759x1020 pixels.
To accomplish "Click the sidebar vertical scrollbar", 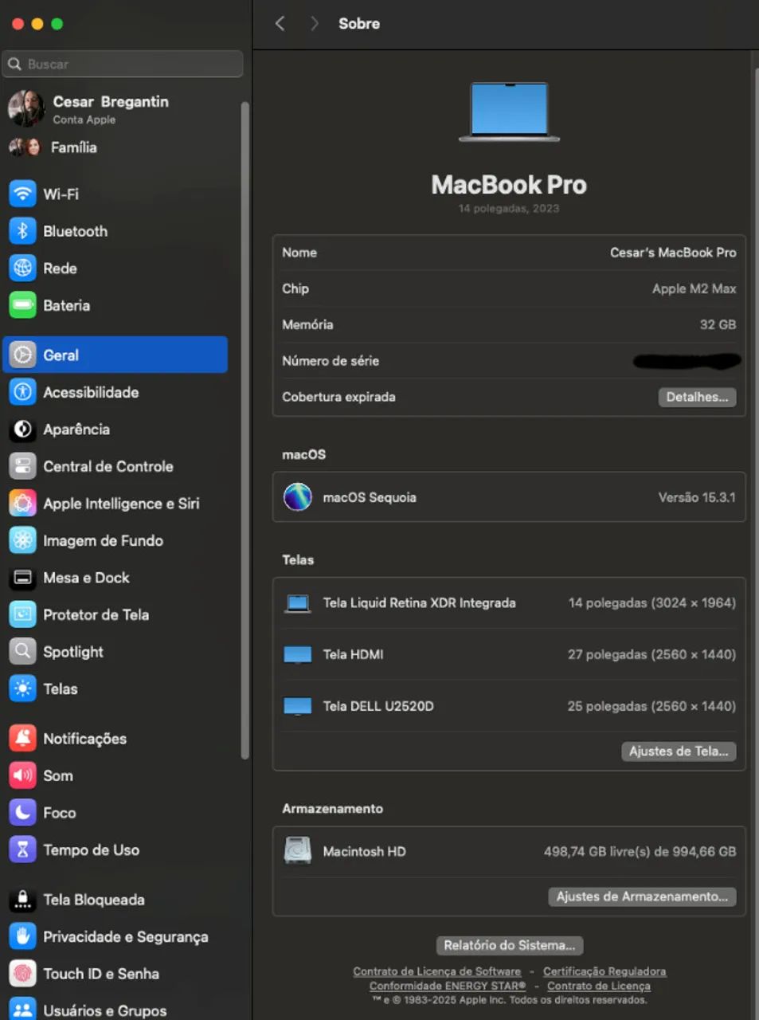I will (x=245, y=430).
